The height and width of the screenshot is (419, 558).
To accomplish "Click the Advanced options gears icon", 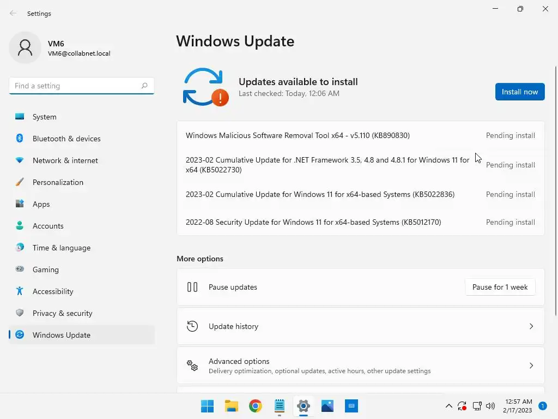I will [192, 365].
